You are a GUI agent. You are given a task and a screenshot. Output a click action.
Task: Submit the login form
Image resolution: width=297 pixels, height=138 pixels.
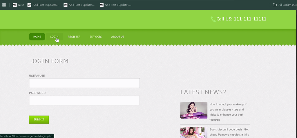39,120
